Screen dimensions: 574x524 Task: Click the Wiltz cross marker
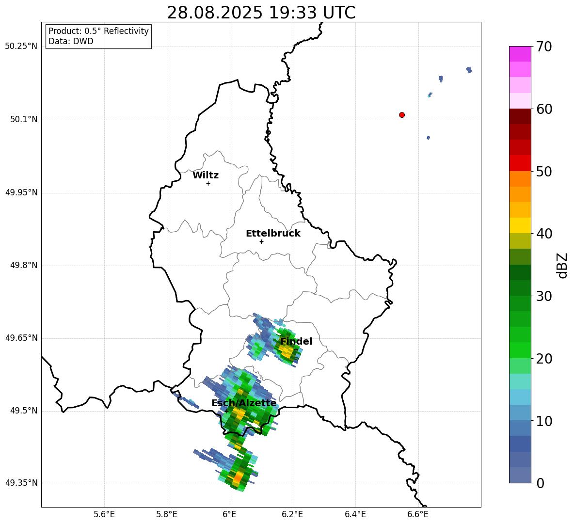pyautogui.click(x=208, y=183)
